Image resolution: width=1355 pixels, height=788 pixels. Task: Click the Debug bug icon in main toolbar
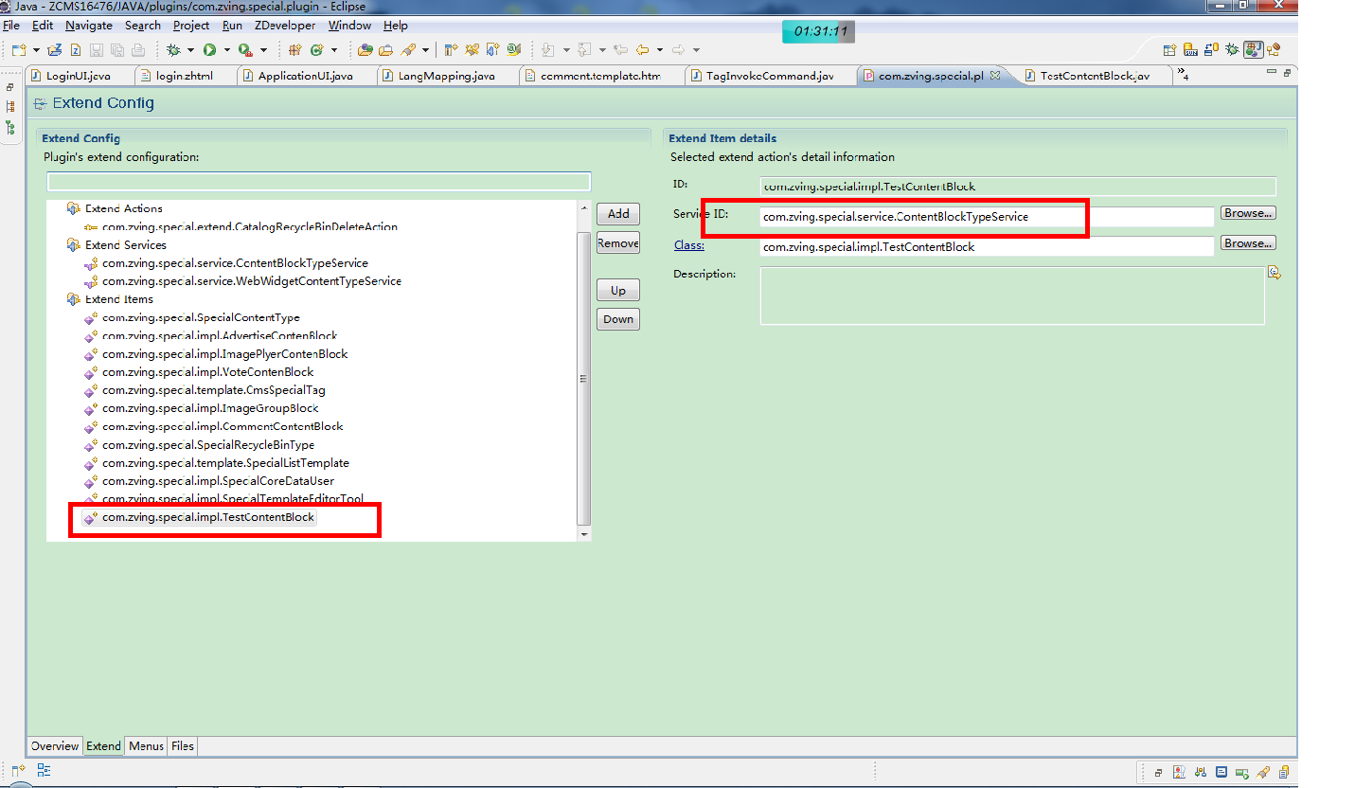tap(173, 49)
